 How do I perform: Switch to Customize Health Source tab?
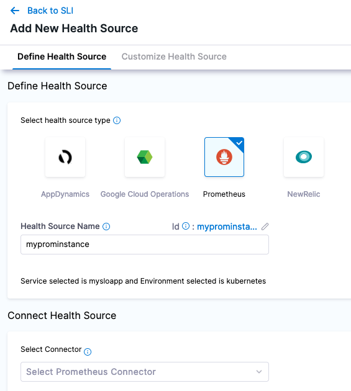tap(174, 56)
